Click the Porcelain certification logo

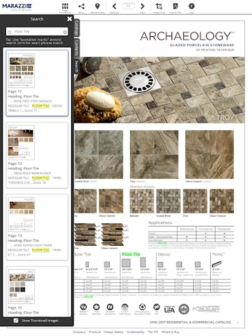tap(206, 309)
